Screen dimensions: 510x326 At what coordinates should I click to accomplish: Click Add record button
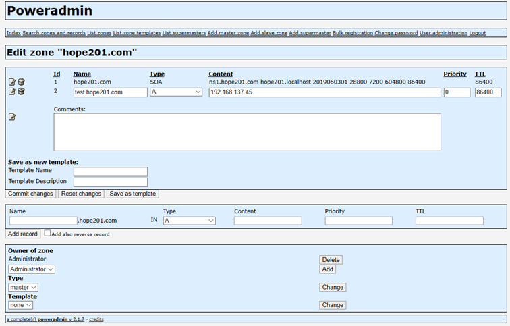(x=23, y=234)
